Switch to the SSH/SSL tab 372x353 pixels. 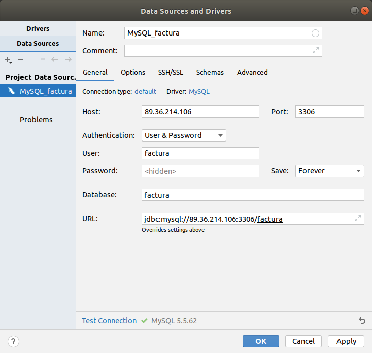[x=171, y=72]
